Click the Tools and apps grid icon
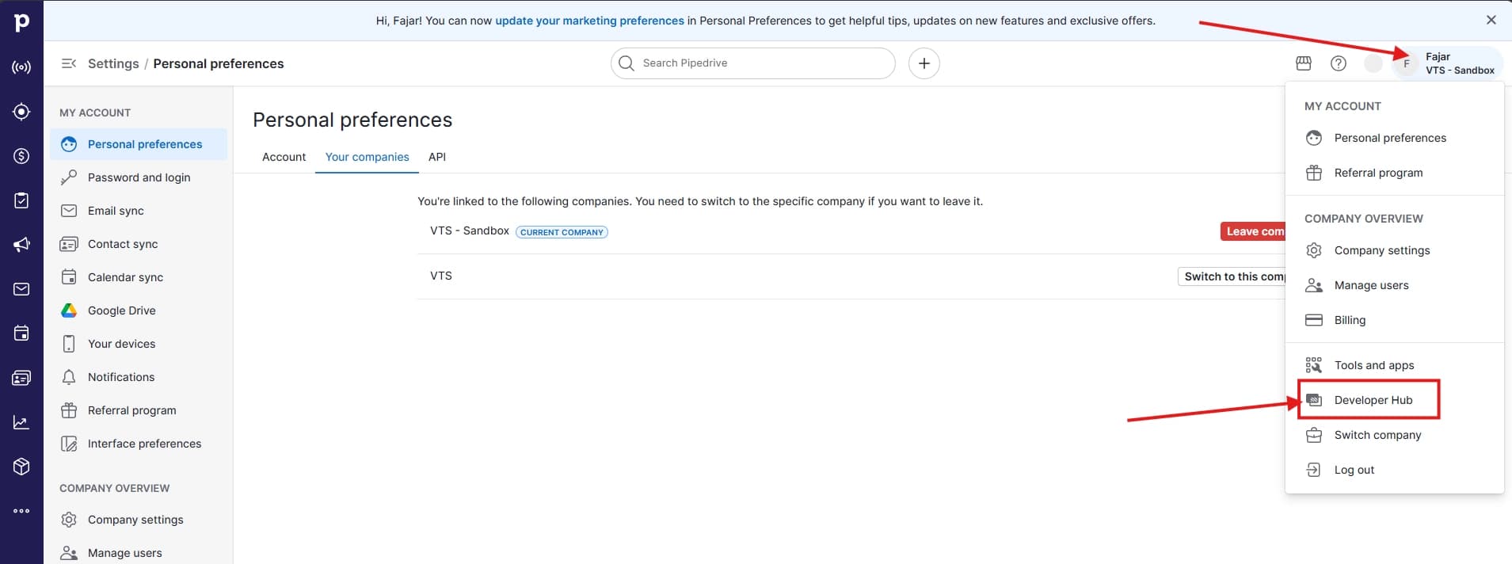 (1314, 365)
